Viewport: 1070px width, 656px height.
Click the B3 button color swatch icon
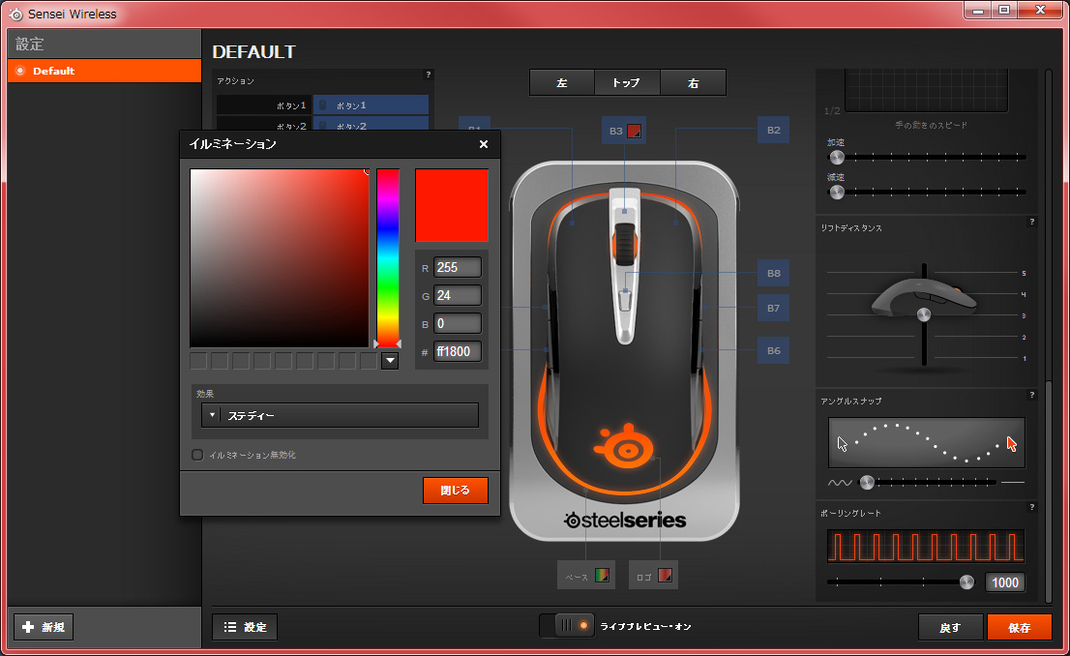pyautogui.click(x=634, y=131)
